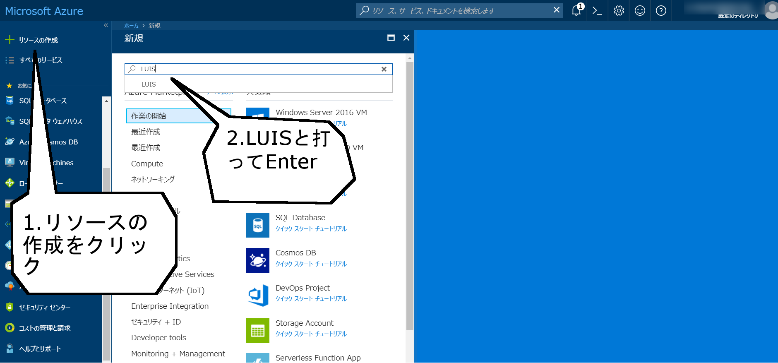
Task: Launch Cloud Shell from the top bar
Action: pyautogui.click(x=597, y=10)
